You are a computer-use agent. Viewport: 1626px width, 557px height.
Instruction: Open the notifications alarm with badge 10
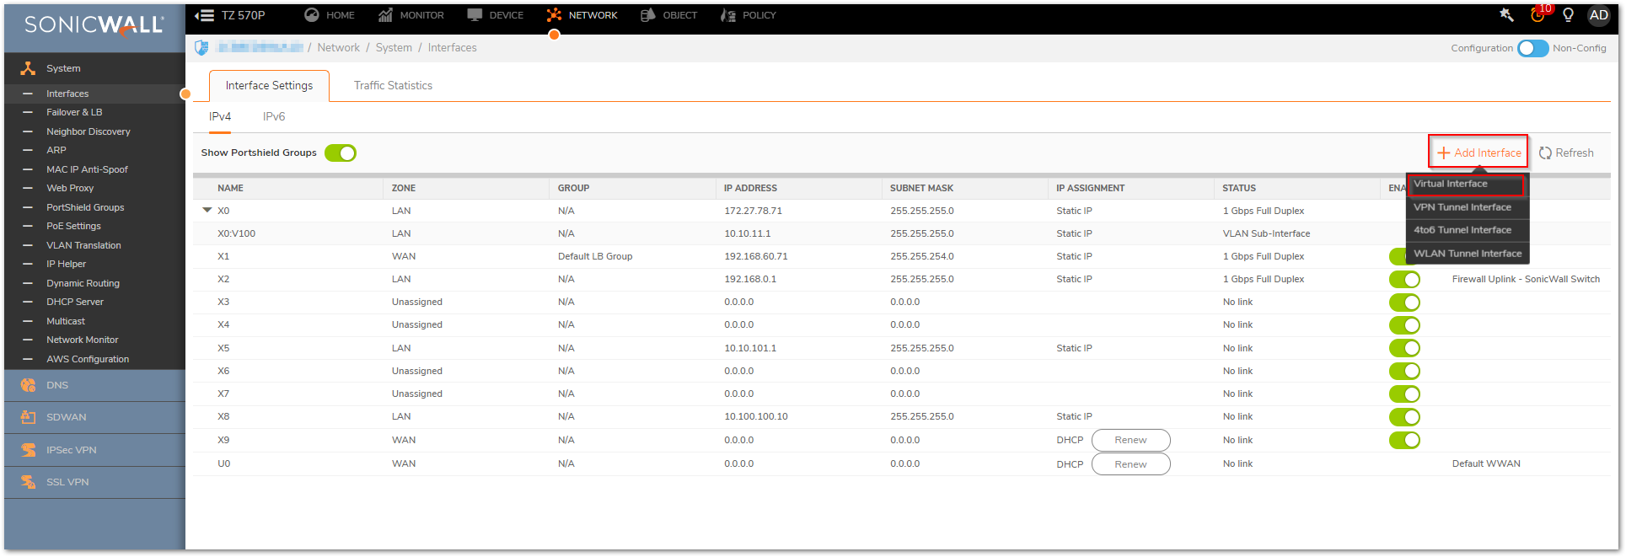click(1538, 14)
